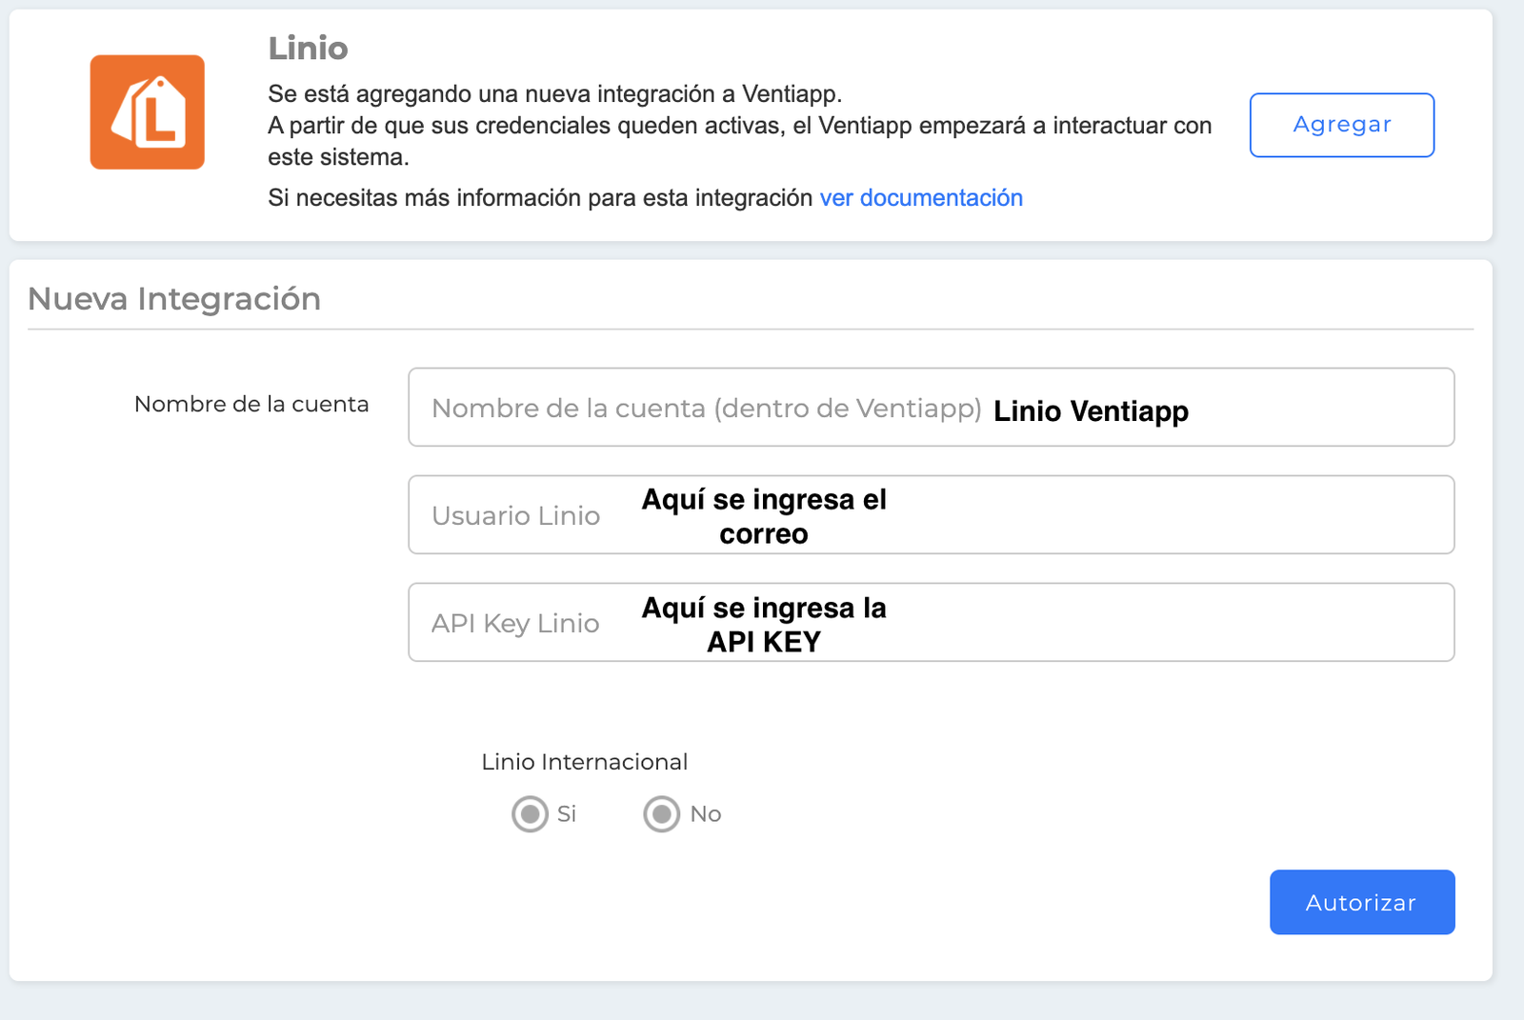Click the API Key Linio input field
This screenshot has height=1020, width=1524.
(931, 623)
